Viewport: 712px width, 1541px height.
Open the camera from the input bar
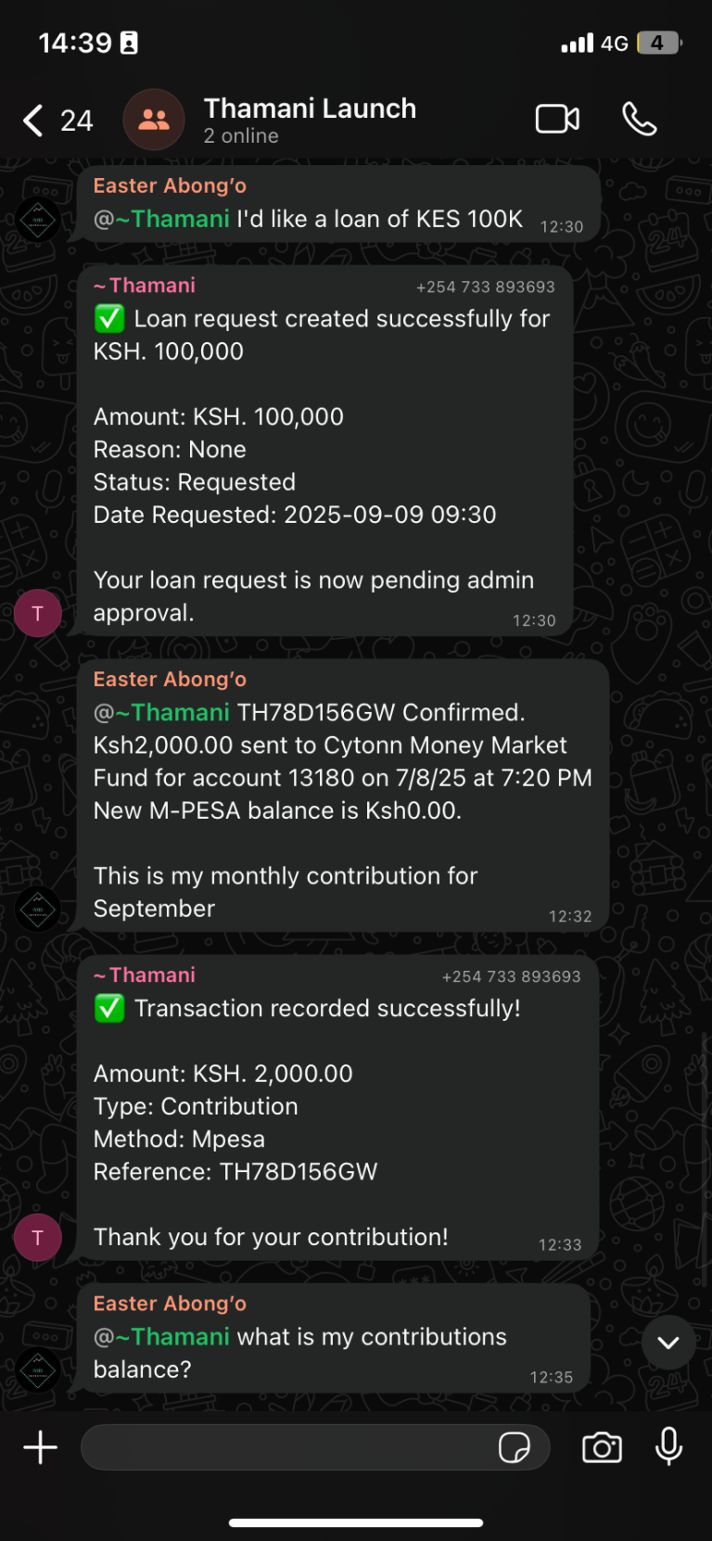pos(602,1447)
